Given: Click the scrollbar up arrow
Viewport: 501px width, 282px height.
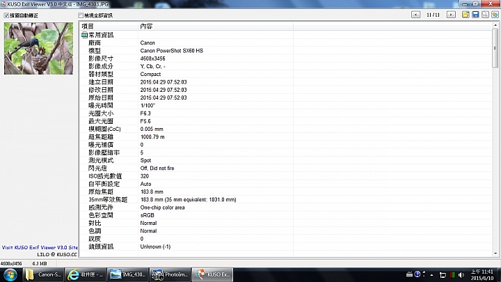Looking at the screenshot, I should click(x=495, y=25).
